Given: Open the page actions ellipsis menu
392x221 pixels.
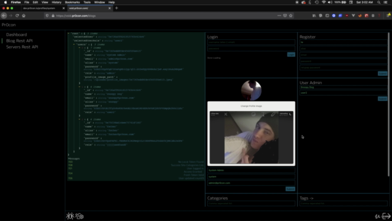Looking at the screenshot, I should [279, 15].
